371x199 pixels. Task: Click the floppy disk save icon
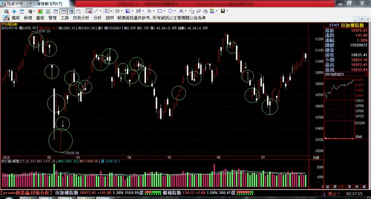pos(223,11)
